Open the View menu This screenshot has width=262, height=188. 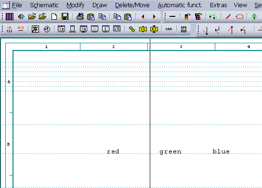(240, 5)
